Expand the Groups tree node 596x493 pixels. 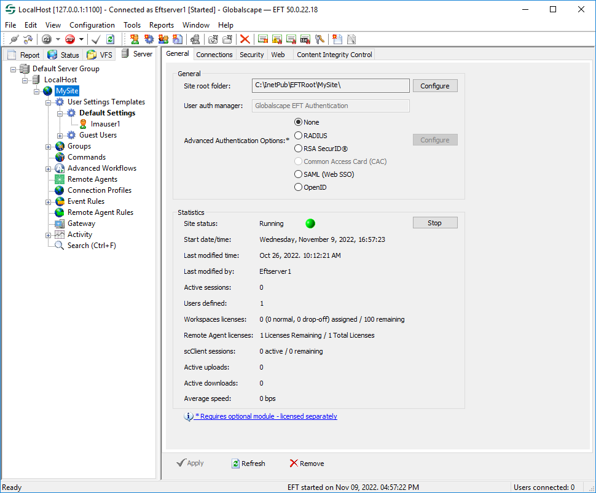(49, 147)
